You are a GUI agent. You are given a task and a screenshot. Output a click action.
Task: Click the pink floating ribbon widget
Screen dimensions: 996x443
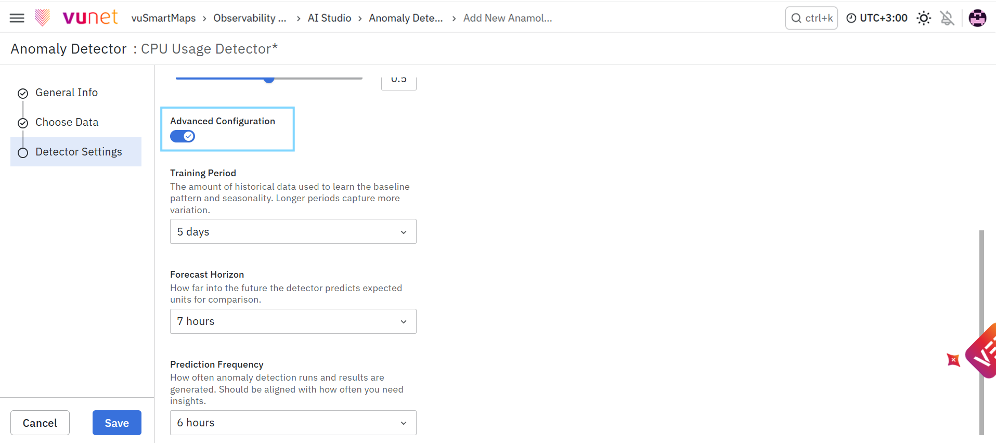tap(982, 351)
